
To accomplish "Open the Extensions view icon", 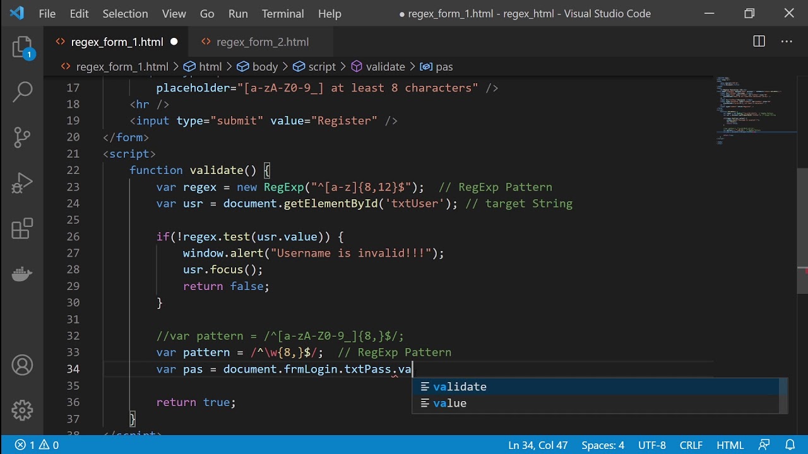I will point(22,228).
